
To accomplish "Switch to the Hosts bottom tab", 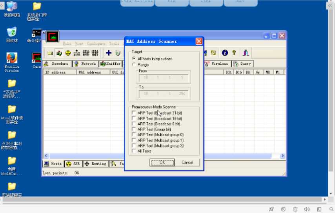I will point(53,164).
